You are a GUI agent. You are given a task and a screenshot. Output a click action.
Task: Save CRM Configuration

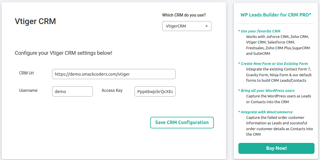(182, 123)
